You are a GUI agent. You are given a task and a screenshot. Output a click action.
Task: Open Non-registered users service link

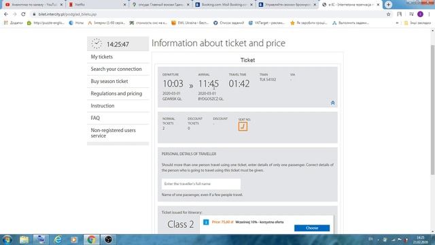click(x=114, y=133)
